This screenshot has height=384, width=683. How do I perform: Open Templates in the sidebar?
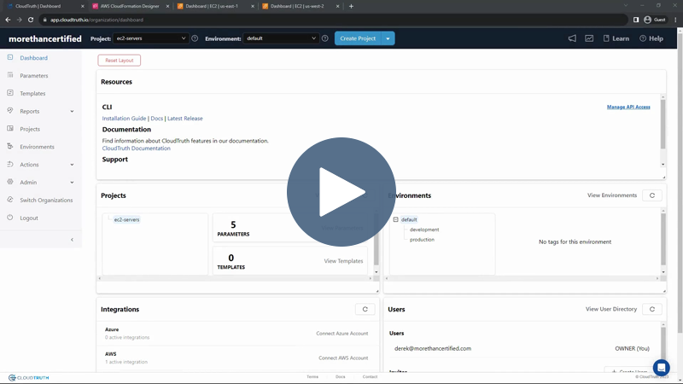click(32, 94)
